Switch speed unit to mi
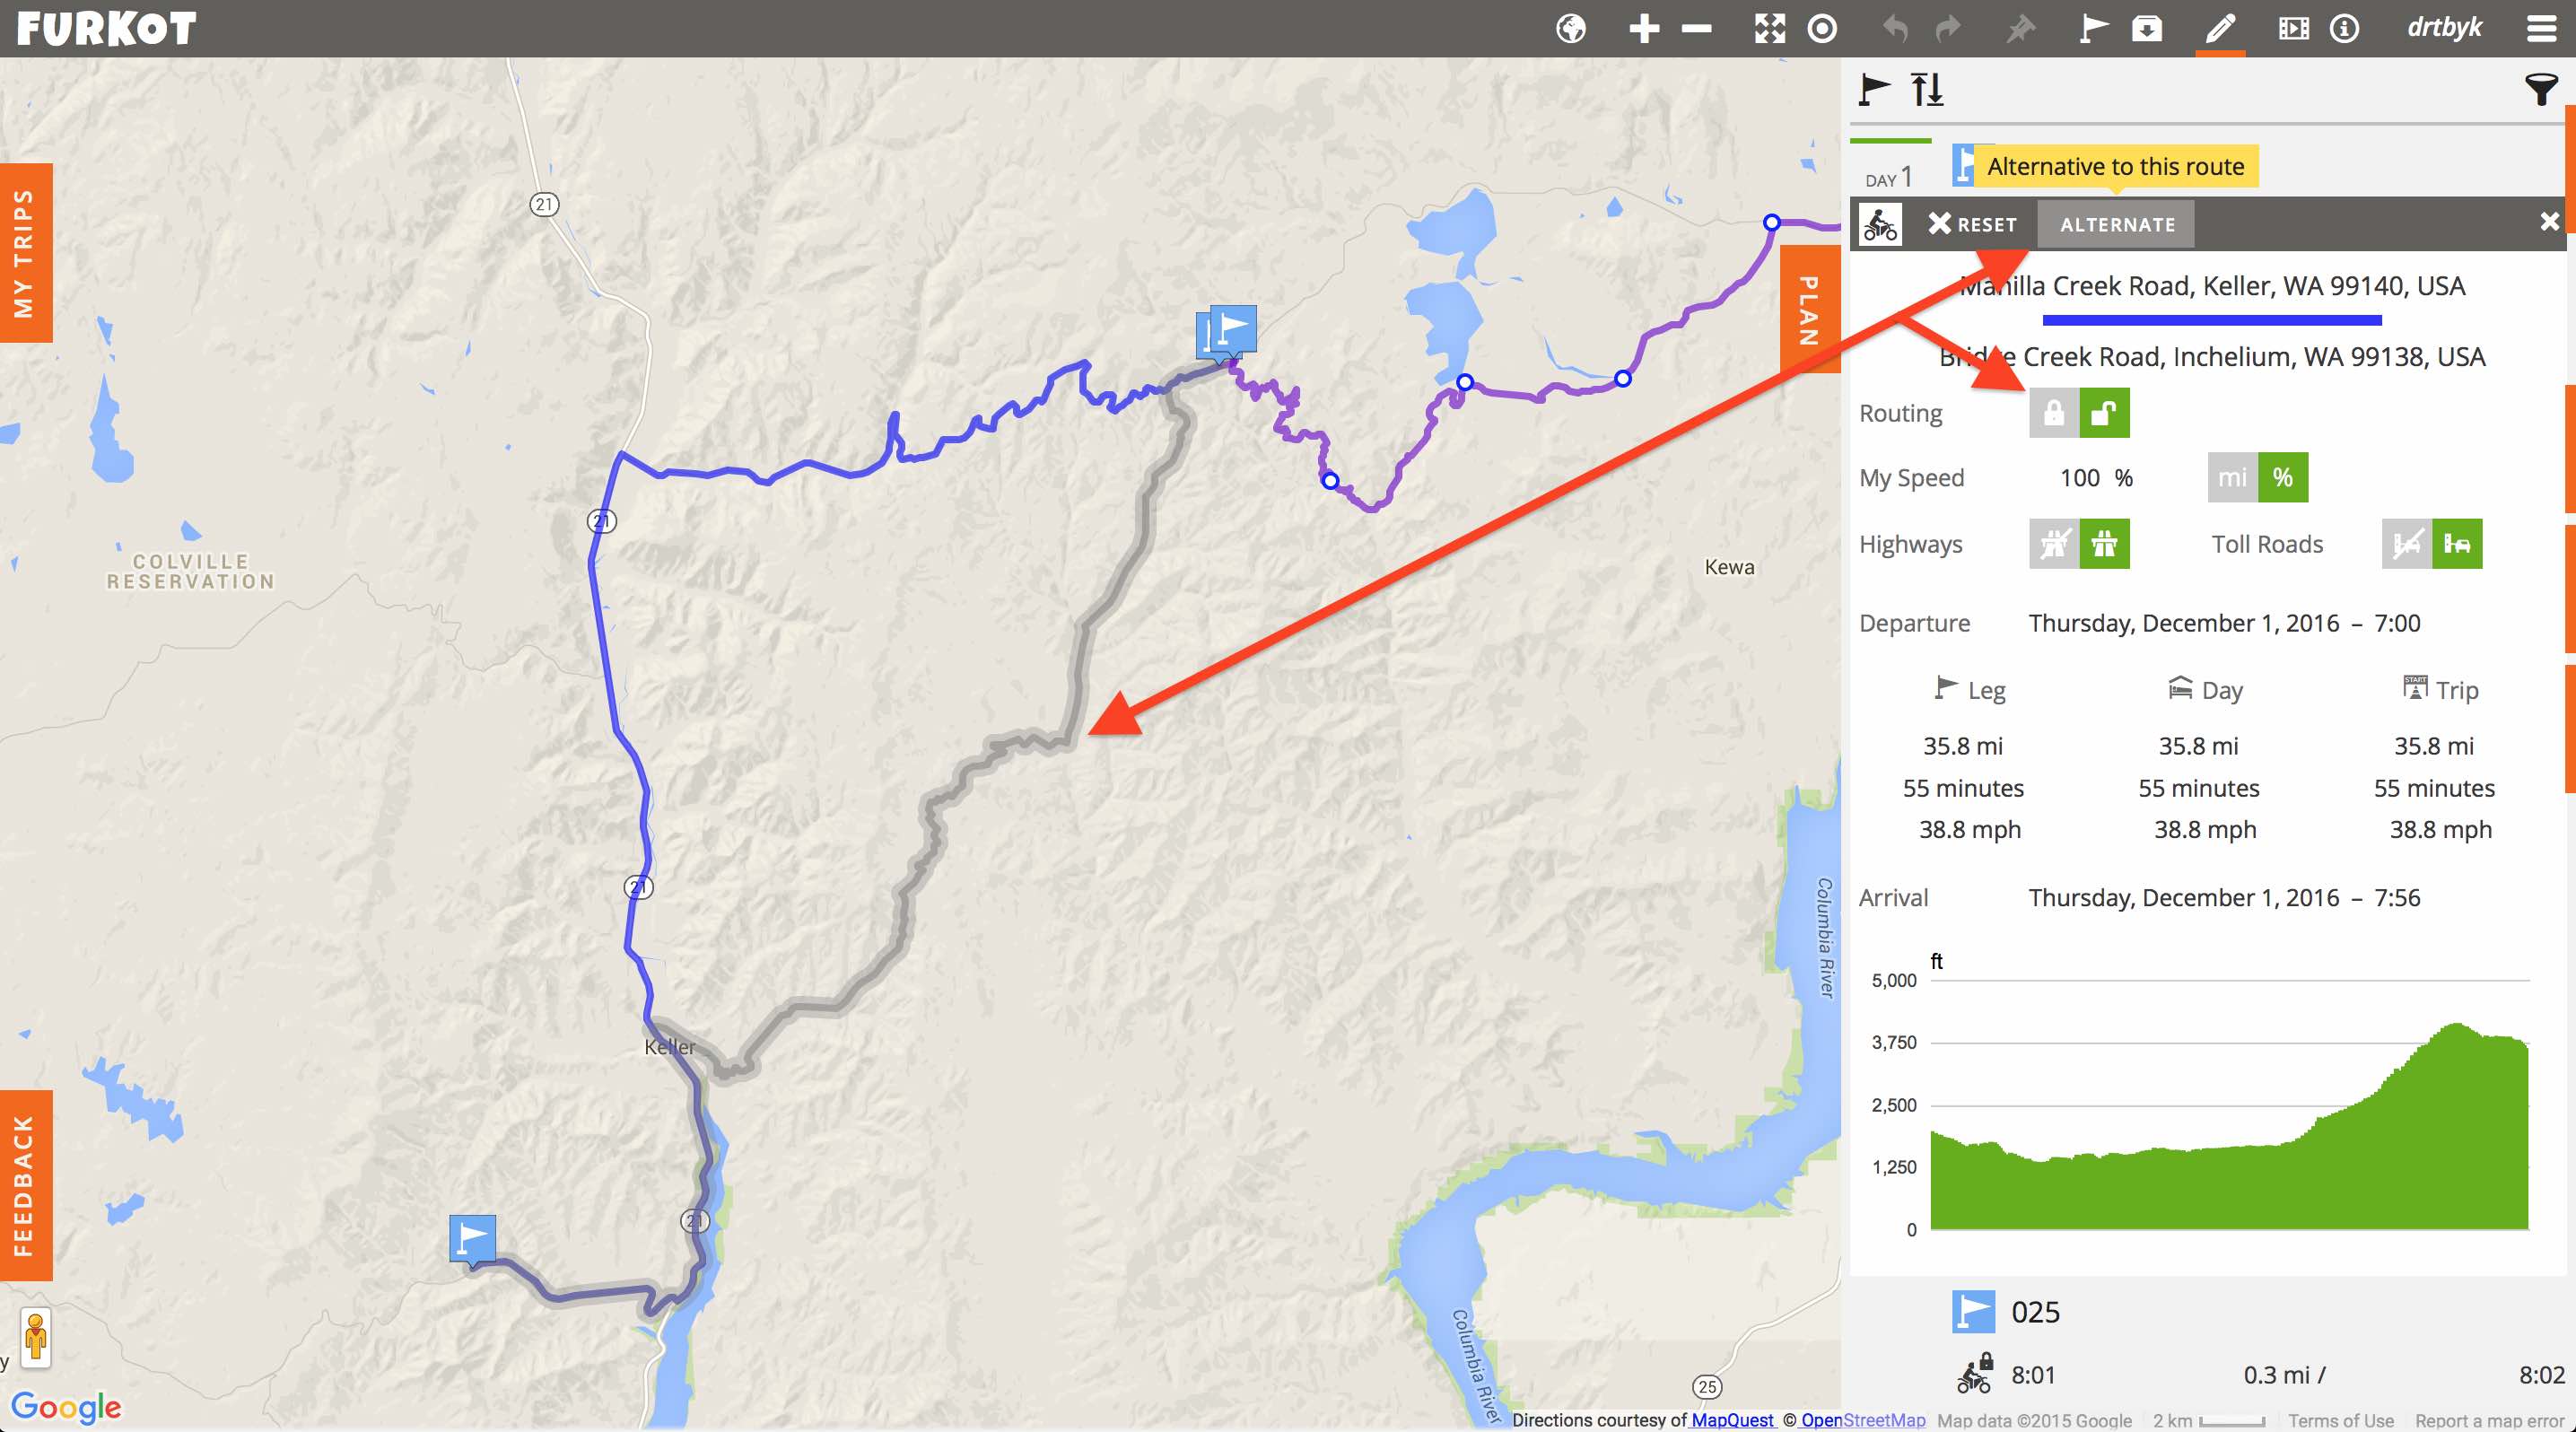The height and width of the screenshot is (1432, 2576). coord(2232,477)
